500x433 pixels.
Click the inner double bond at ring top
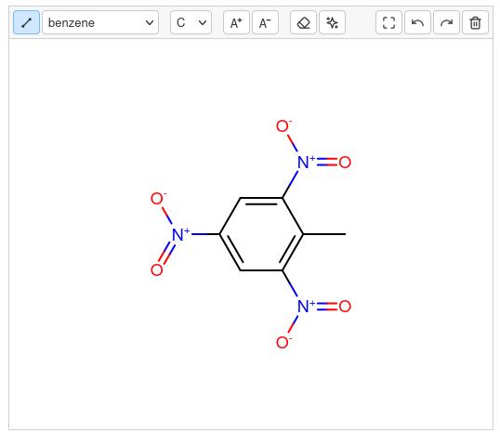point(261,204)
